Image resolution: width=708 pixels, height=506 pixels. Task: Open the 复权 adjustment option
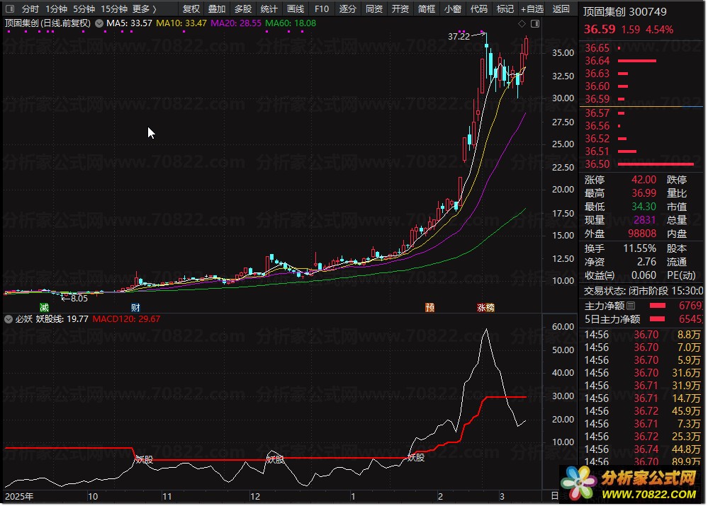(x=191, y=8)
